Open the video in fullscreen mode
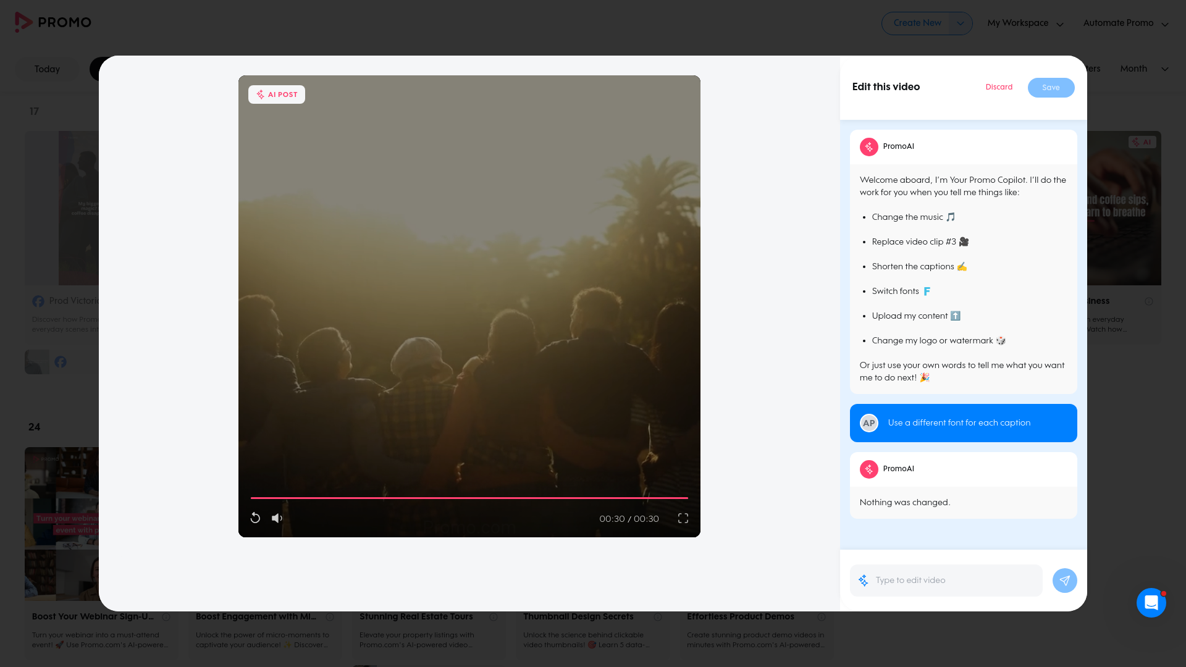The image size is (1186, 667). [683, 518]
